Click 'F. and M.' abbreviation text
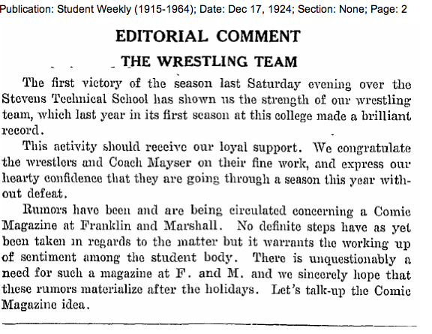 [210, 273]
